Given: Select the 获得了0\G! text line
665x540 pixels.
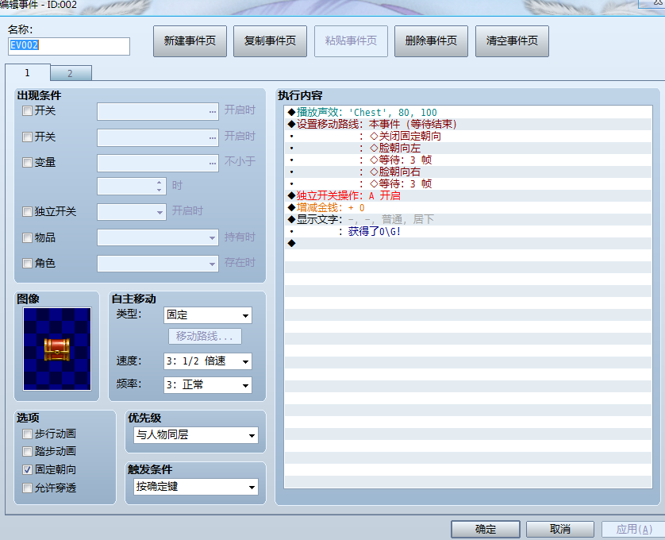Looking at the screenshot, I should (x=467, y=231).
